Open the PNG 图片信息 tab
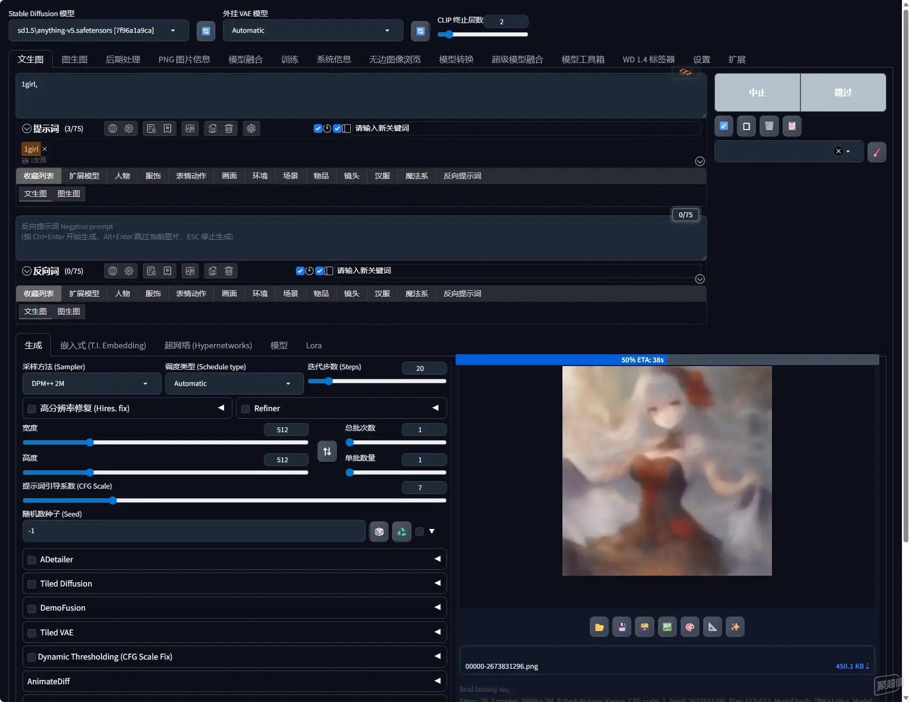The width and height of the screenshot is (910, 702). [x=184, y=60]
